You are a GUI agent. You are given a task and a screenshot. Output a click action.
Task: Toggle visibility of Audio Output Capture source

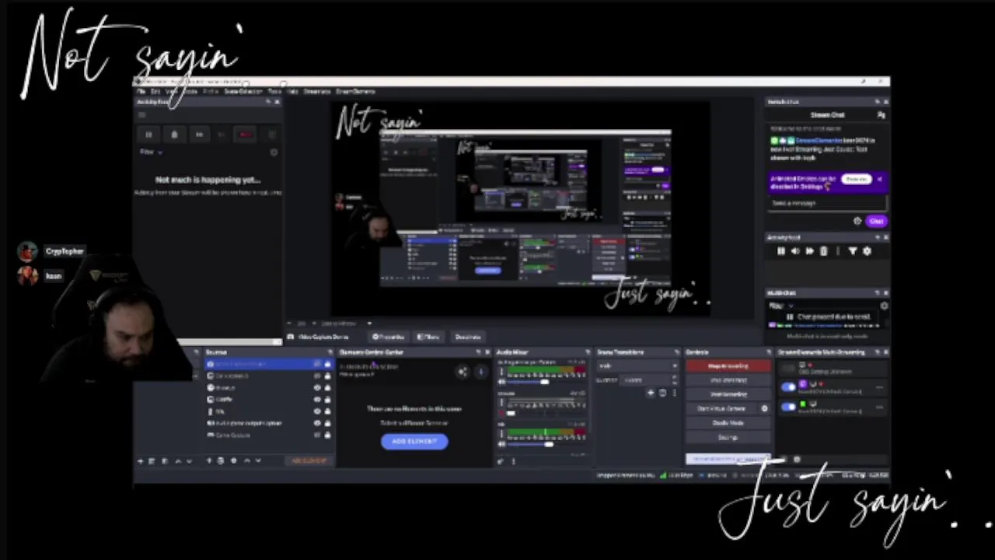tap(316, 423)
